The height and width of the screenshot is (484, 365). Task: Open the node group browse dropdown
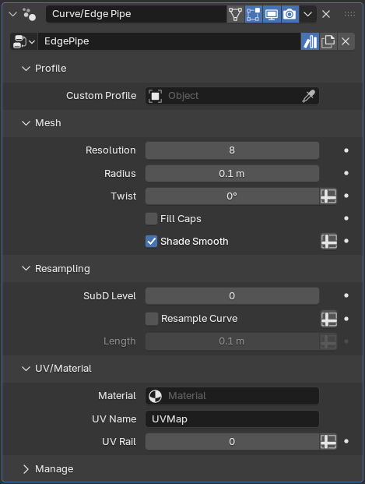24,41
